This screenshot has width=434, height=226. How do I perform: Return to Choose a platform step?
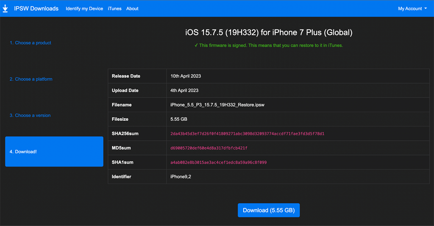(31, 79)
